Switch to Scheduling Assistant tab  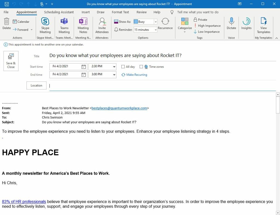(x=59, y=12)
